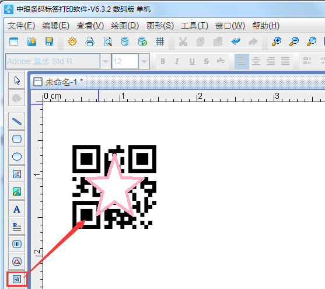Image resolution: width=325 pixels, height=289 pixels.
Task: Open the 图形(S) menu
Action: pos(160,26)
